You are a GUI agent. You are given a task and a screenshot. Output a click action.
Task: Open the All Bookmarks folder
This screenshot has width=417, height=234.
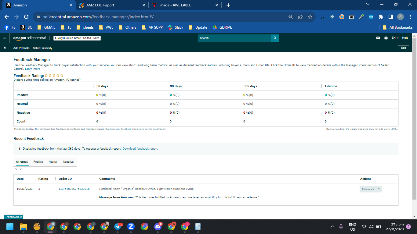click(x=397, y=27)
